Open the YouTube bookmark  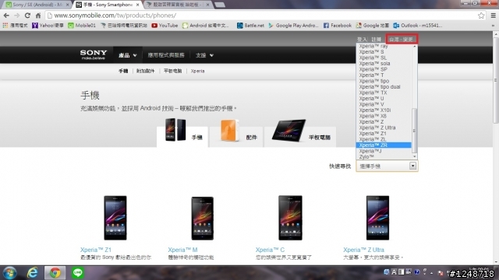click(165, 26)
